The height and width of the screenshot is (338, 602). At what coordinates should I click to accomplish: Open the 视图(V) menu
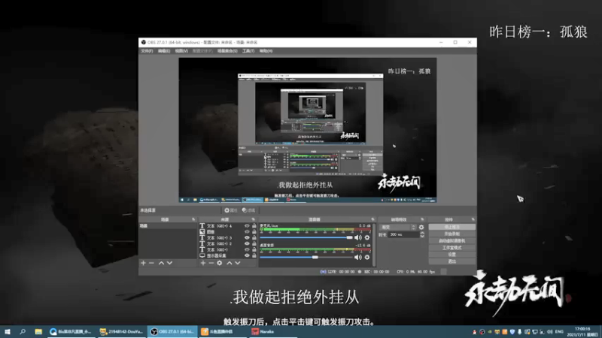point(181,51)
